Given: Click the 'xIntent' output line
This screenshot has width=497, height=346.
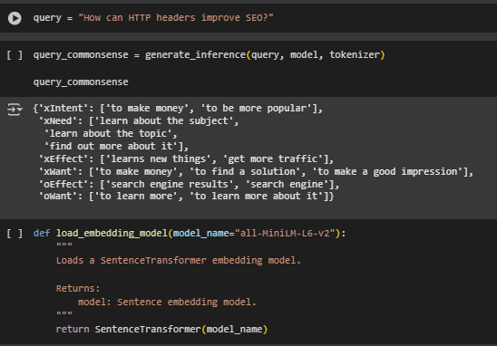Looking at the screenshot, I should pos(178,109).
